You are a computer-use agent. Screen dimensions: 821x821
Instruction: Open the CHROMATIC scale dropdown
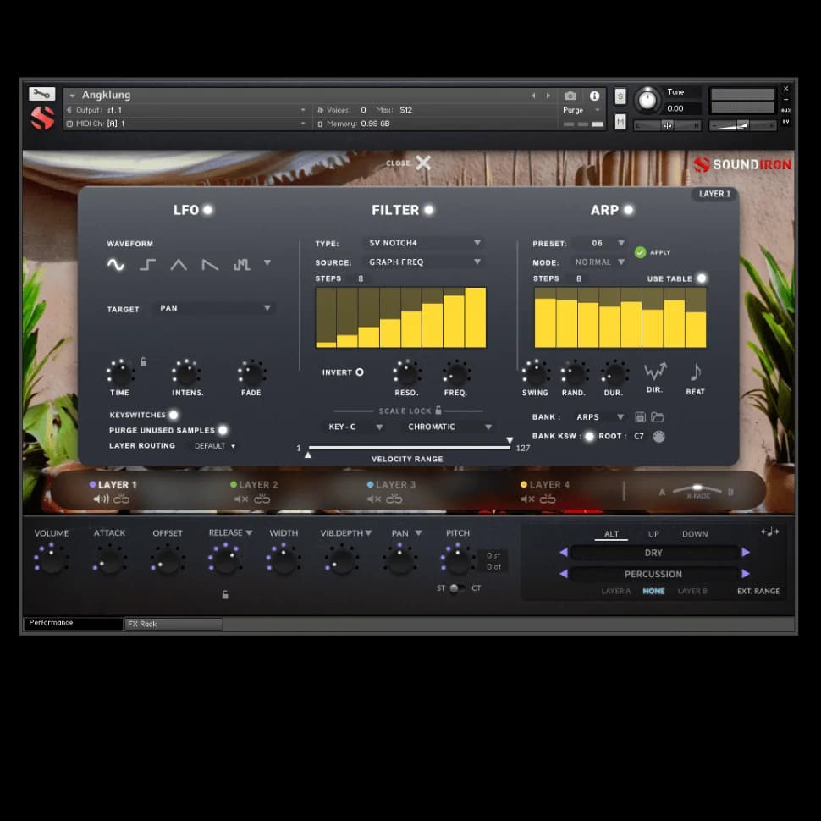point(449,427)
